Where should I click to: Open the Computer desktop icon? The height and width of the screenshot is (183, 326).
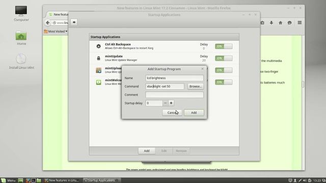[x=21, y=13]
